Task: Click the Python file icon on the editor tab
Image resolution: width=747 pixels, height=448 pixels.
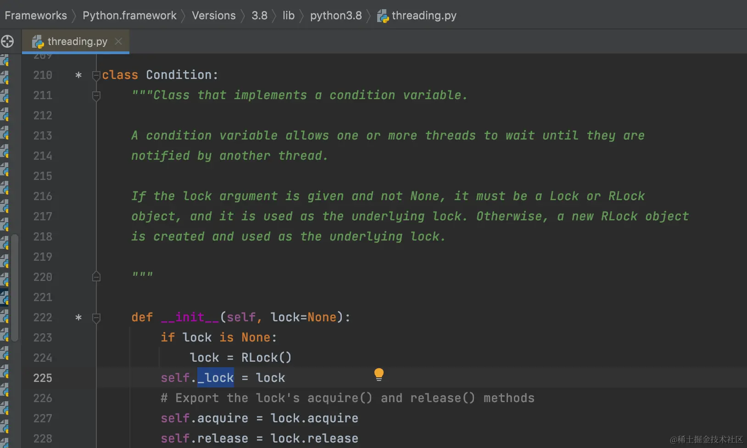Action: pos(38,42)
